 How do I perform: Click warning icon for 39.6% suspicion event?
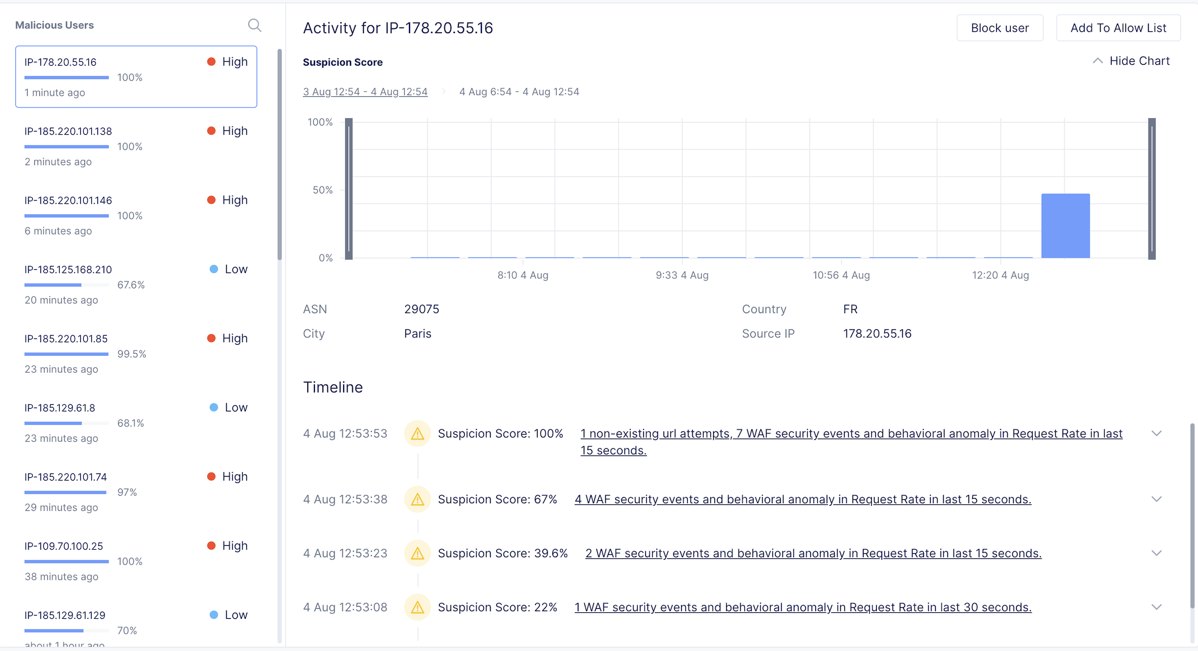click(417, 553)
